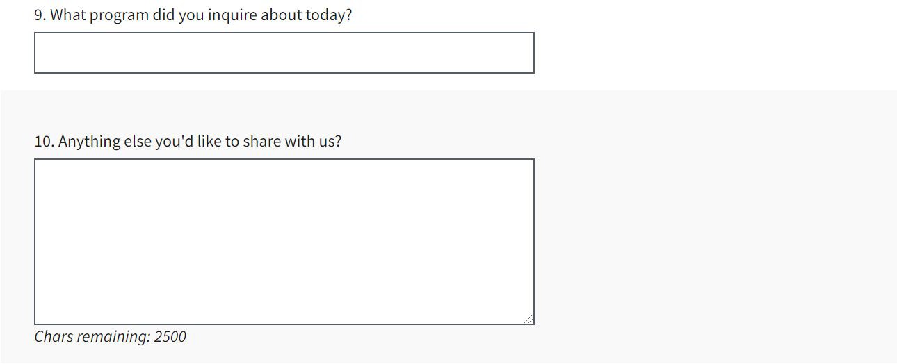Screen dimensions: 897x364
Task: Click the number "10." before the share question
Action: click(45, 142)
